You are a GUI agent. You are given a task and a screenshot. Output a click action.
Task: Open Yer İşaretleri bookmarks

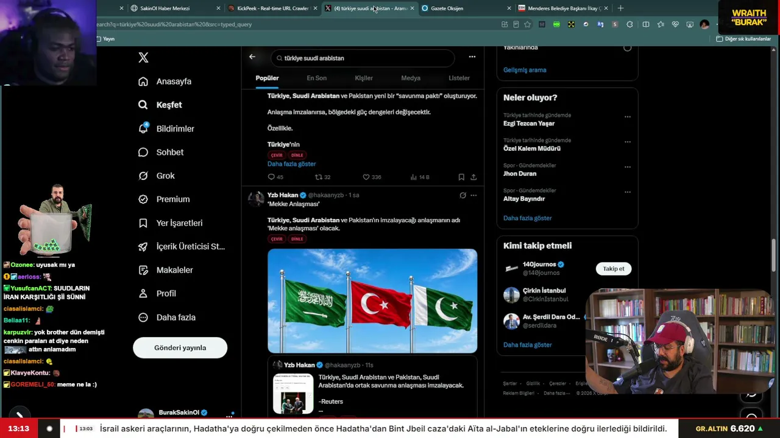pos(171,223)
